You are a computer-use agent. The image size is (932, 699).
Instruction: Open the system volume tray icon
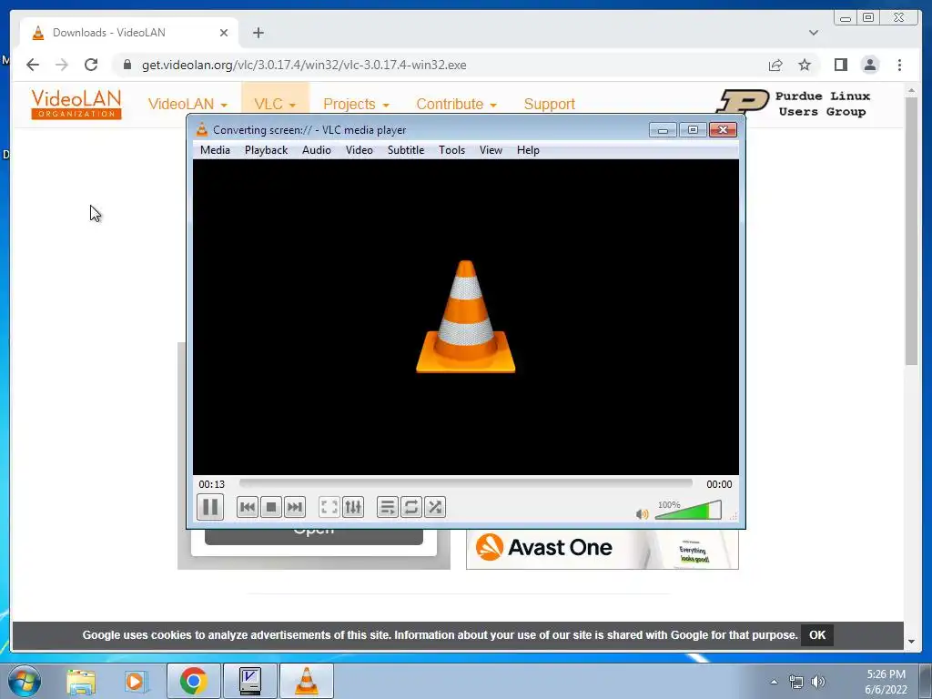[x=818, y=682]
